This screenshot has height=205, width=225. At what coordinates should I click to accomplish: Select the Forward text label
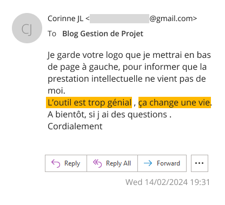tap(168, 163)
